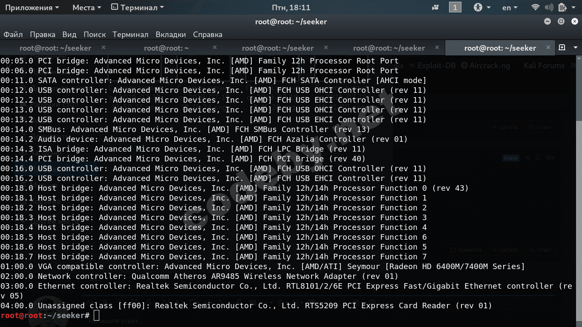
Task: Click the workspace indicator numbered 1
Action: 455,8
